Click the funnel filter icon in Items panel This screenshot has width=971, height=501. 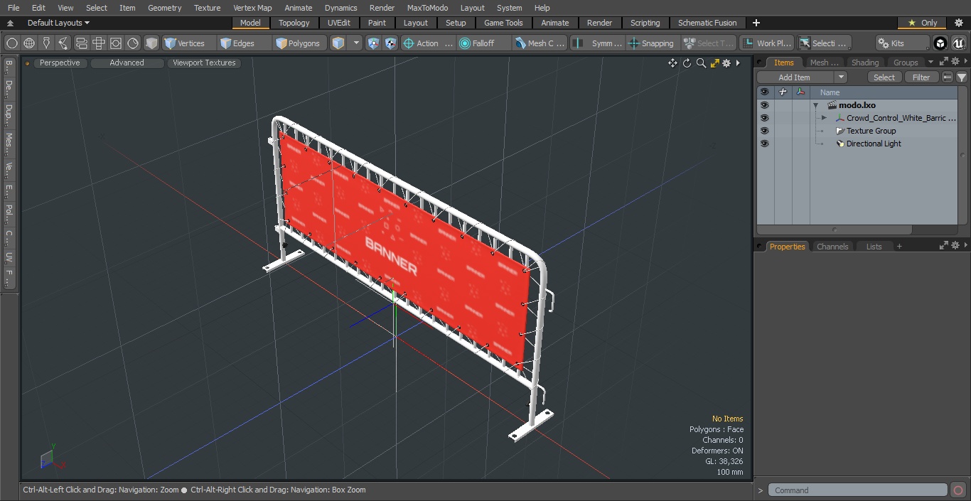962,77
